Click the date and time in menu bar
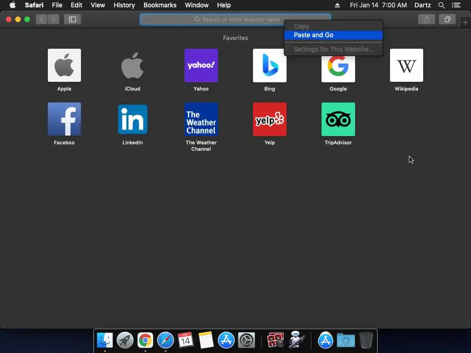This screenshot has width=471, height=353. [x=378, y=5]
